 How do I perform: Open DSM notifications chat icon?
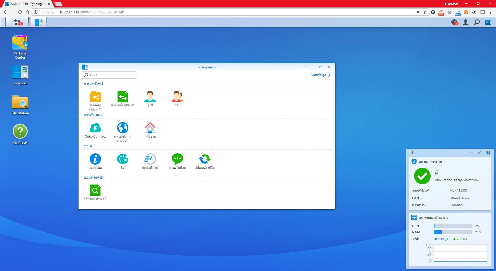tap(454, 22)
